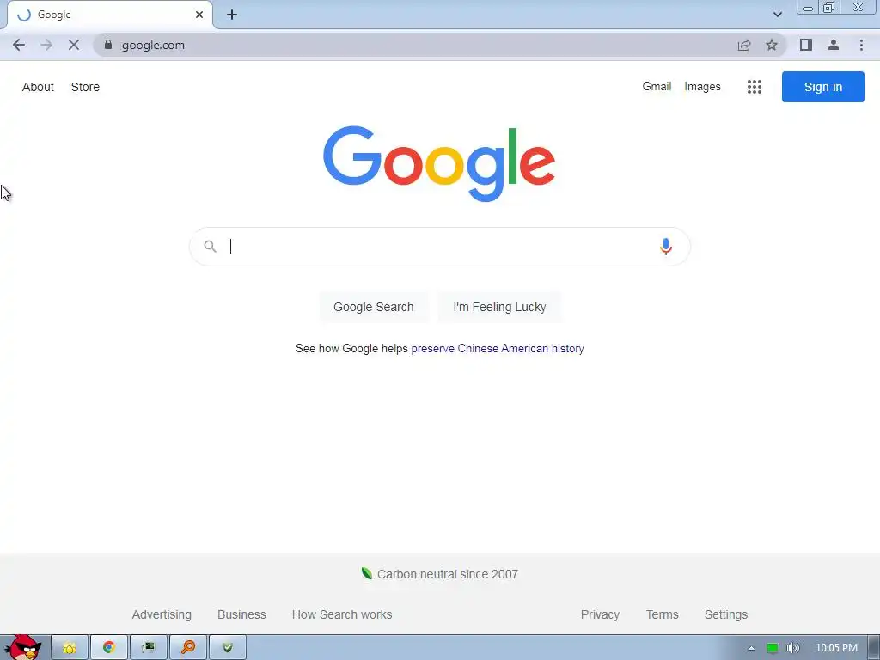Stop loading the page with the X button
Screen dimensions: 880x660
(x=74, y=45)
